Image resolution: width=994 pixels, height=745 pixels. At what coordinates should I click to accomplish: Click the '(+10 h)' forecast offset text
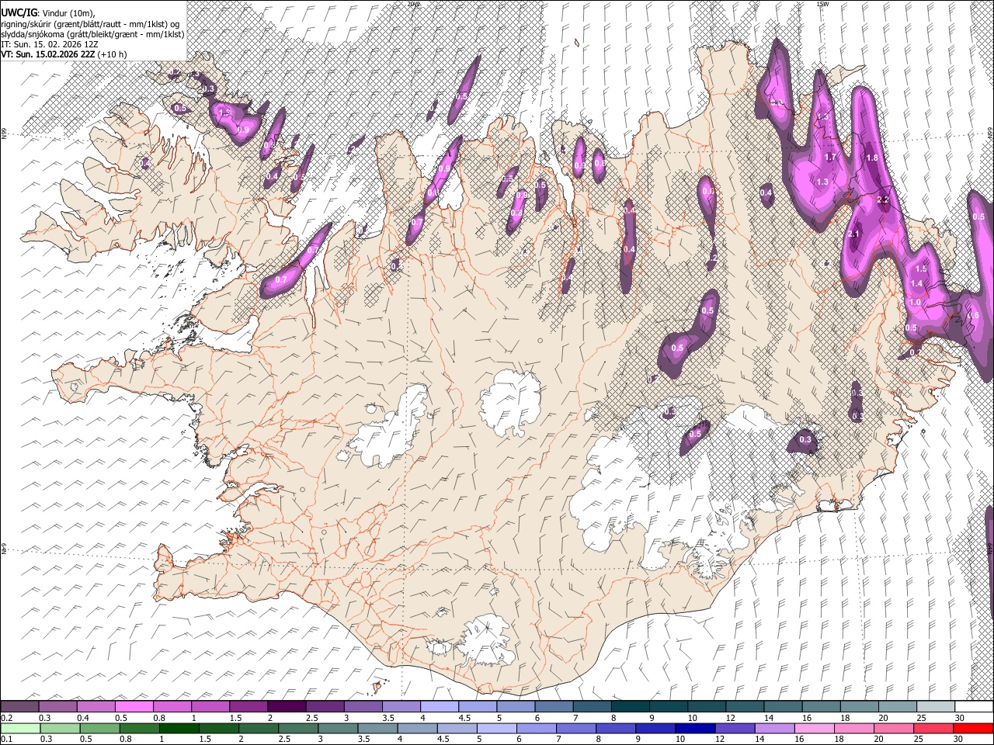[x=113, y=54]
